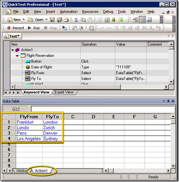The image size is (179, 182).
Task: Click the Test* document tab
Action: click(x=12, y=36)
